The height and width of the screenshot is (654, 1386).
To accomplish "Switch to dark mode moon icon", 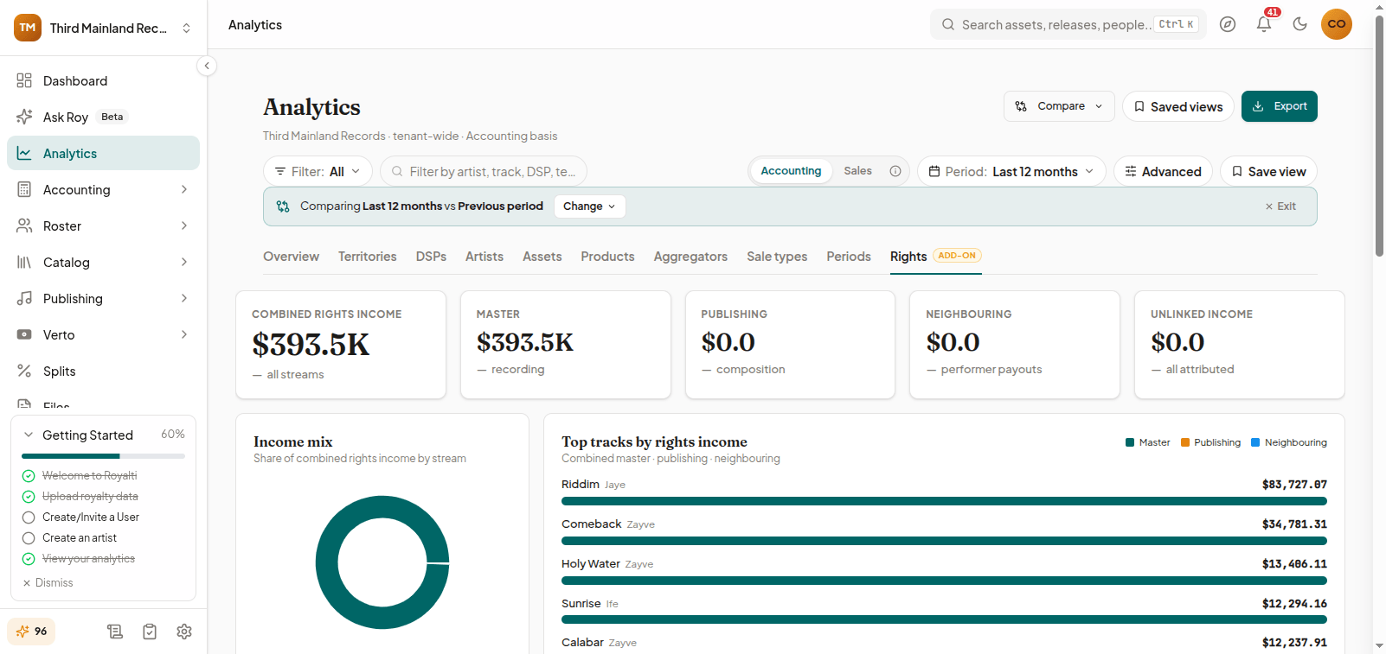I will (x=1299, y=24).
